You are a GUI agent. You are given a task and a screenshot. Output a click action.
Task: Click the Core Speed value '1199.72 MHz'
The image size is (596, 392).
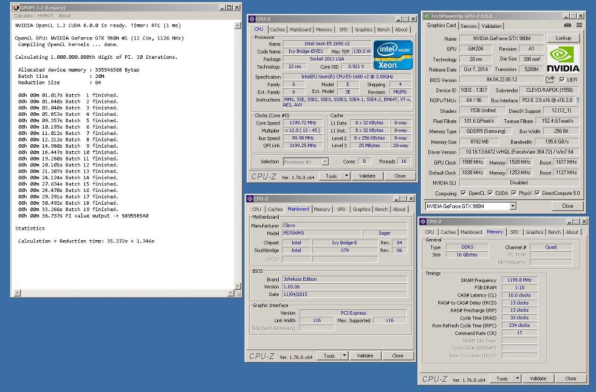click(x=303, y=123)
